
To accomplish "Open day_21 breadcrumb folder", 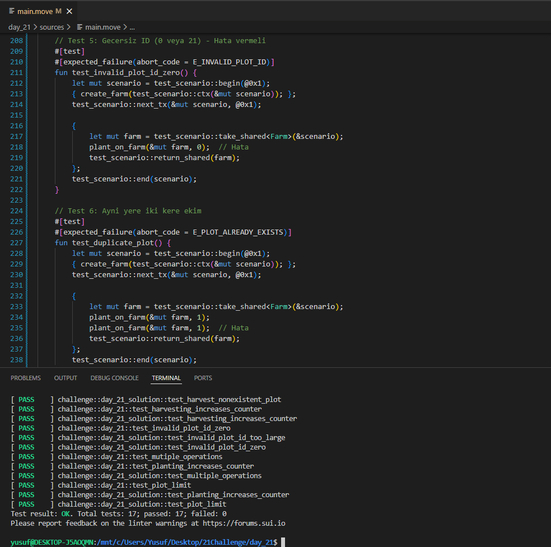I will [20, 27].
